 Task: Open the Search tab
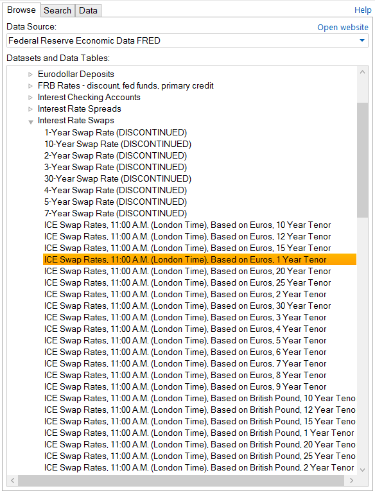coord(58,10)
